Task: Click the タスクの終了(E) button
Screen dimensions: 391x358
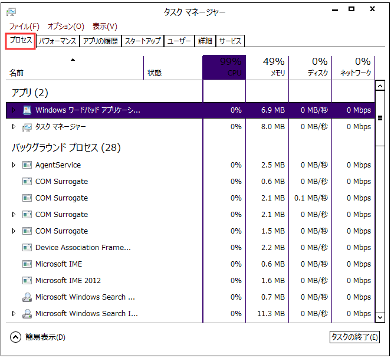Action: click(x=354, y=337)
